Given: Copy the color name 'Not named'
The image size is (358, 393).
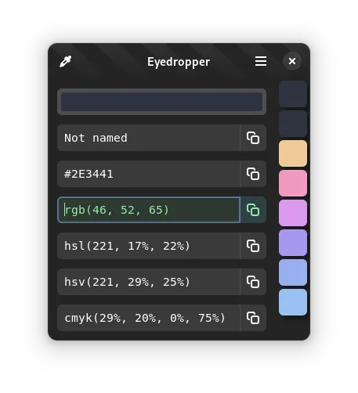Looking at the screenshot, I should point(253,138).
